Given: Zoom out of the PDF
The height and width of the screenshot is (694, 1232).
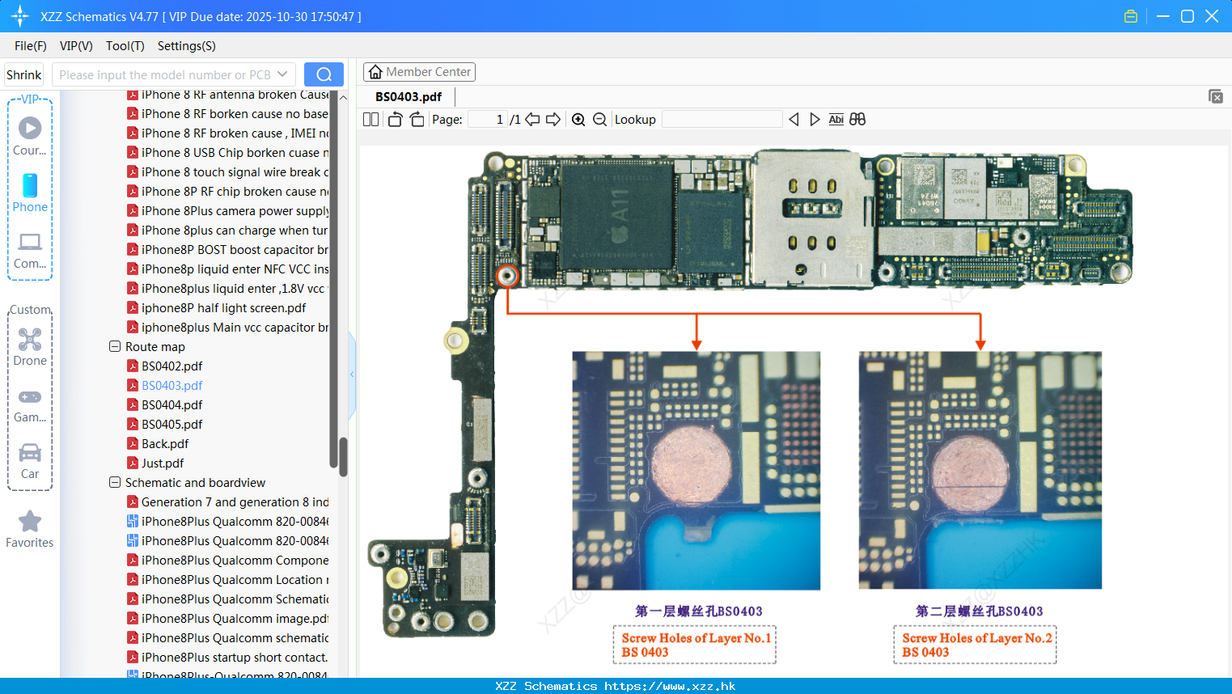Looking at the screenshot, I should point(599,120).
